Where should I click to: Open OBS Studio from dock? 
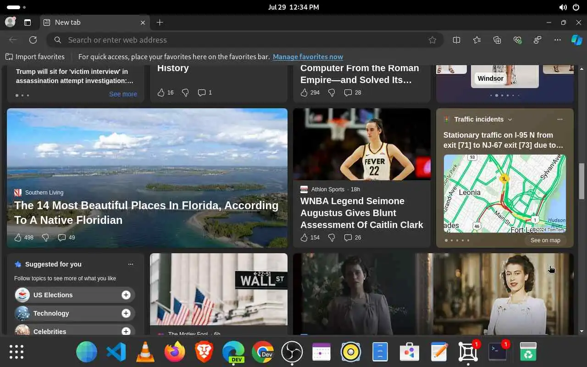pyautogui.click(x=292, y=352)
